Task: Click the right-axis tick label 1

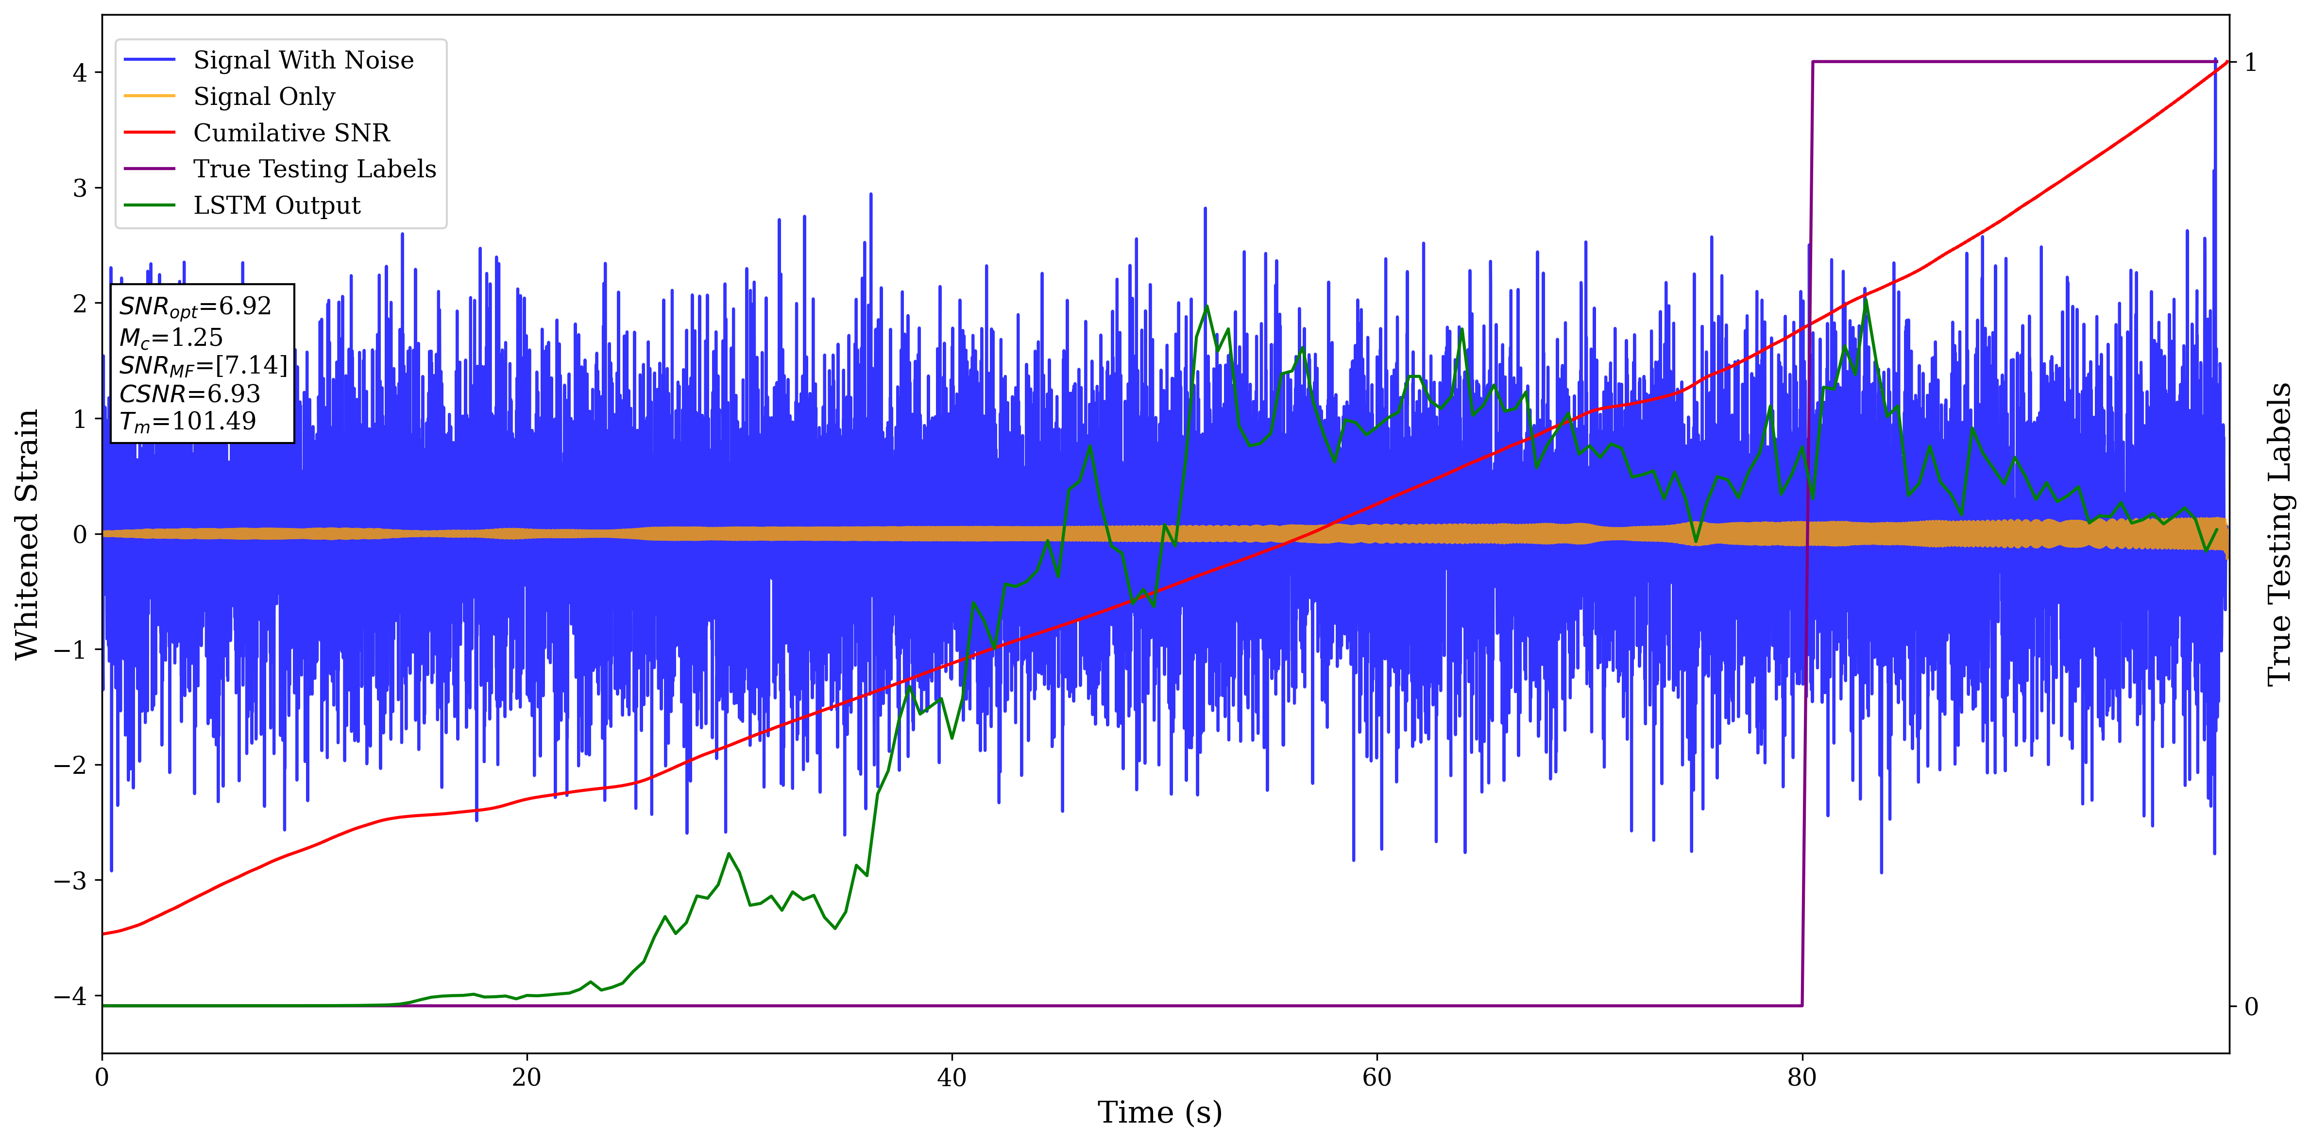Action: [x=2250, y=63]
